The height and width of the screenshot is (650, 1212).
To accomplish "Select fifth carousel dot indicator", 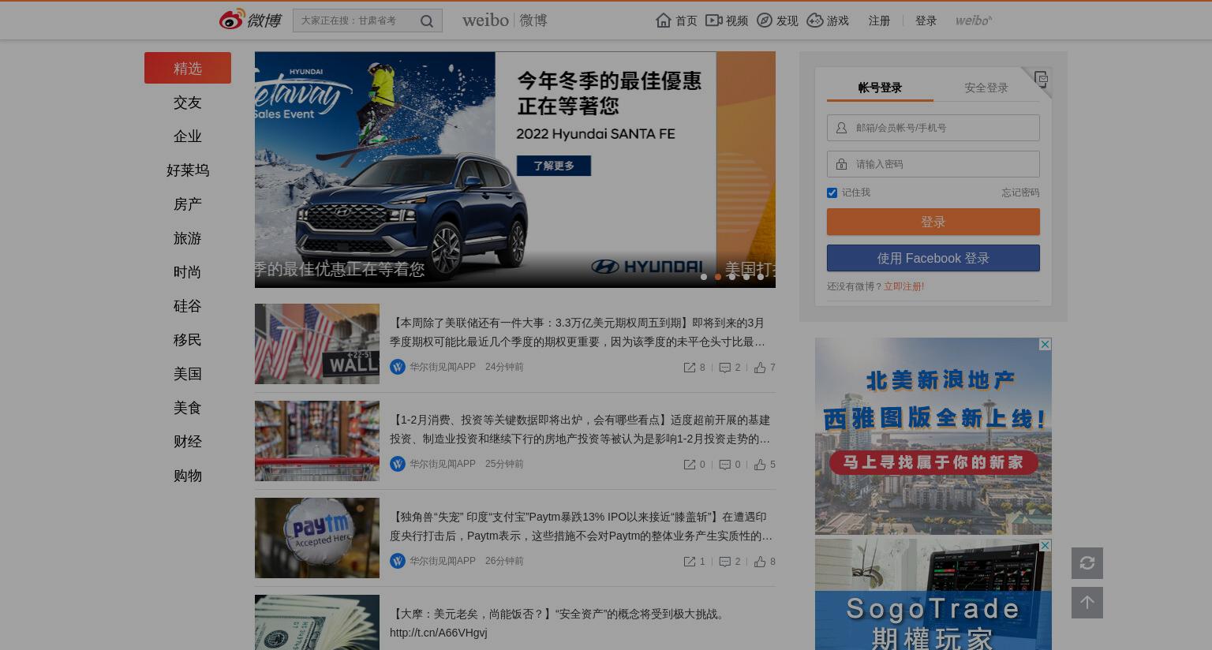I will coord(761,277).
